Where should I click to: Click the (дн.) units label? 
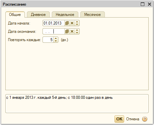tap(64, 40)
